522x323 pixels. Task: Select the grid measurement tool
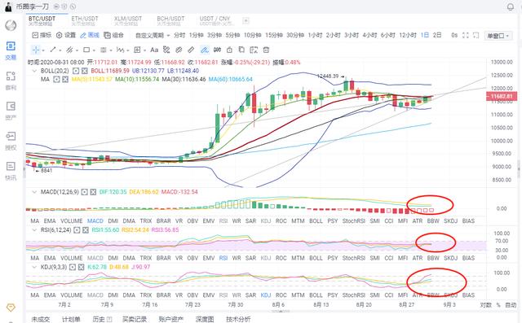pos(137,50)
